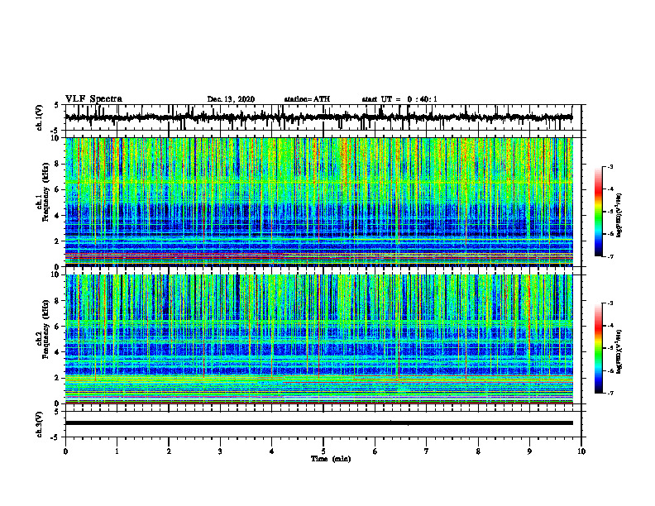Click the "-7" label on ch.2 color scale
The height and width of the screenshot is (506, 655).
coord(610,393)
